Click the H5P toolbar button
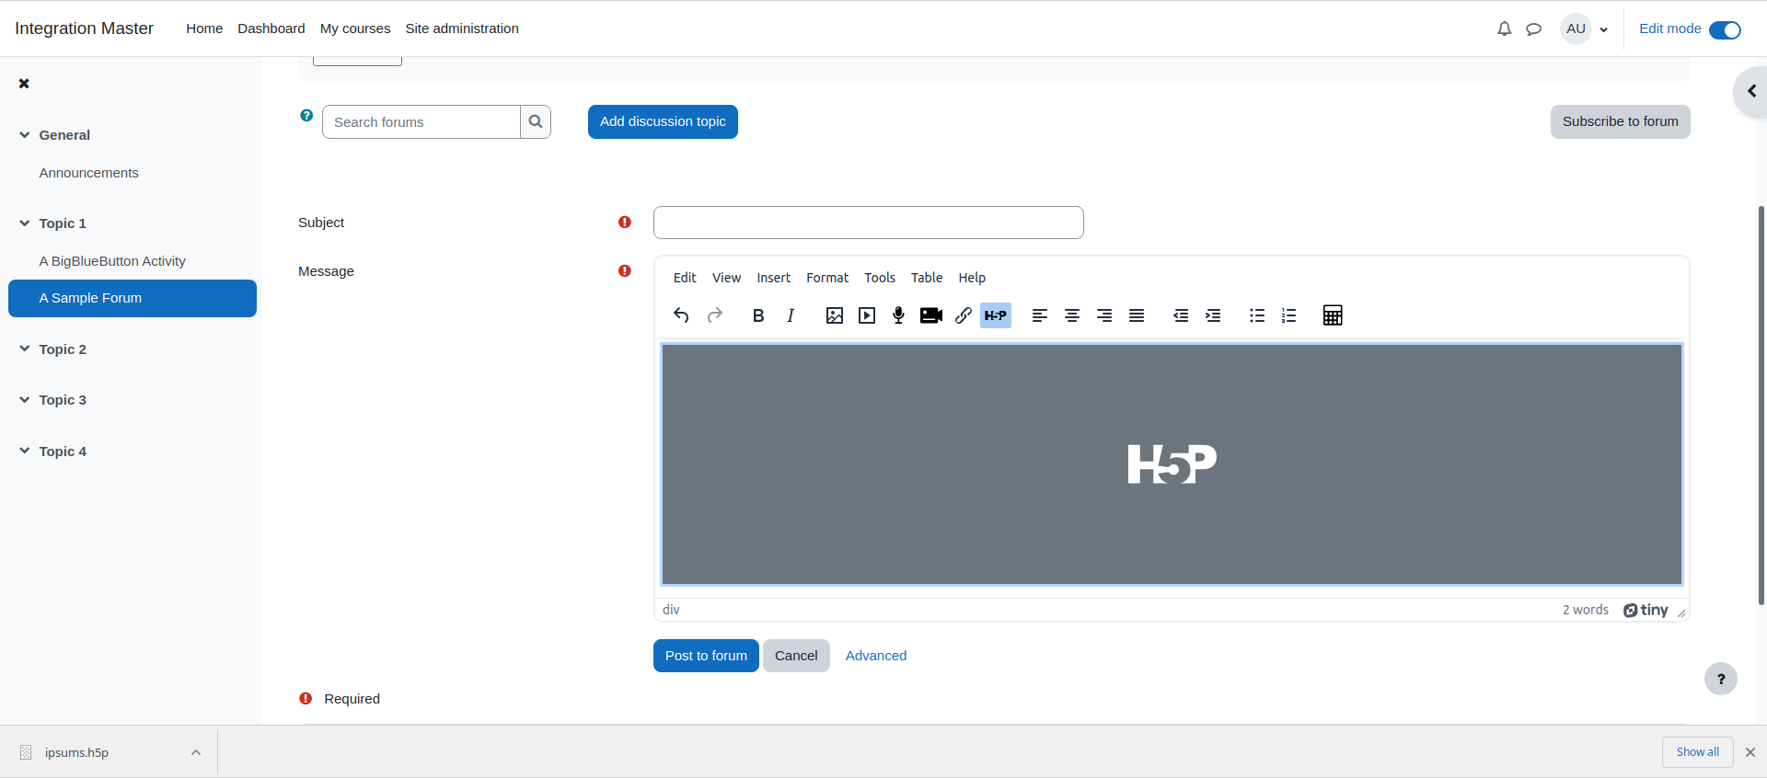Viewport: 1767px width, 778px height. (996, 315)
